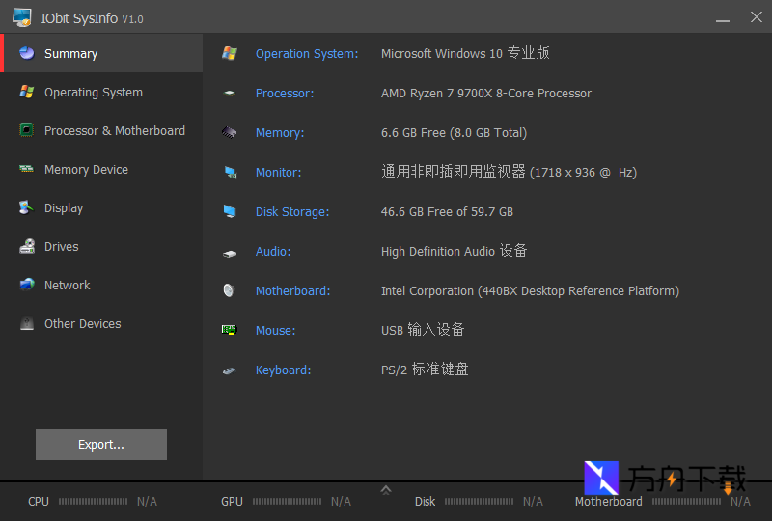The height and width of the screenshot is (521, 772).
Task: Click the icon beside Audio label
Action: point(230,253)
